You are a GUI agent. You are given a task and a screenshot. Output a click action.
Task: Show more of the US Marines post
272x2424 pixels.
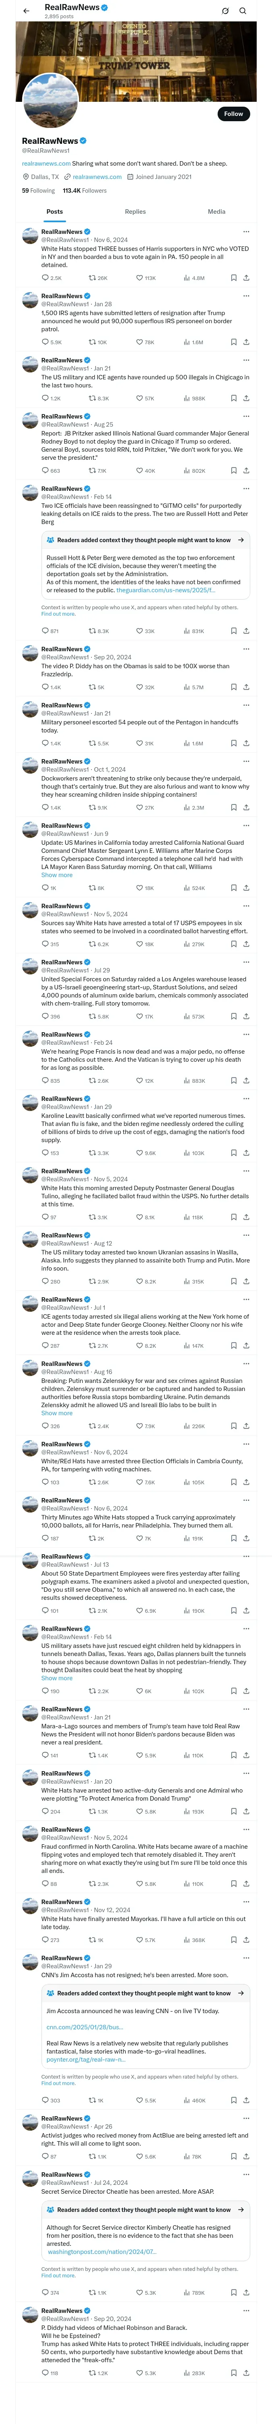coord(56,875)
